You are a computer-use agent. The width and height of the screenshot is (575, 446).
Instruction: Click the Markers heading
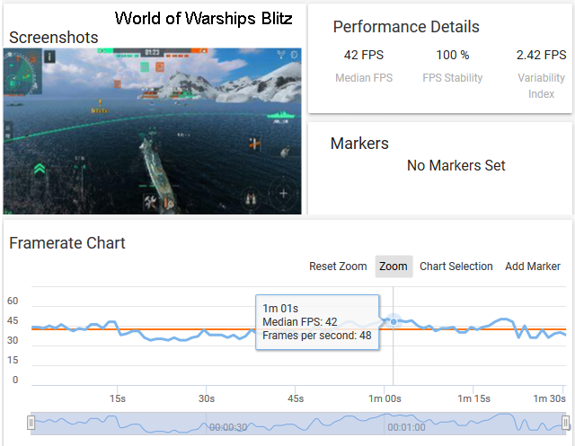pyautogui.click(x=359, y=144)
